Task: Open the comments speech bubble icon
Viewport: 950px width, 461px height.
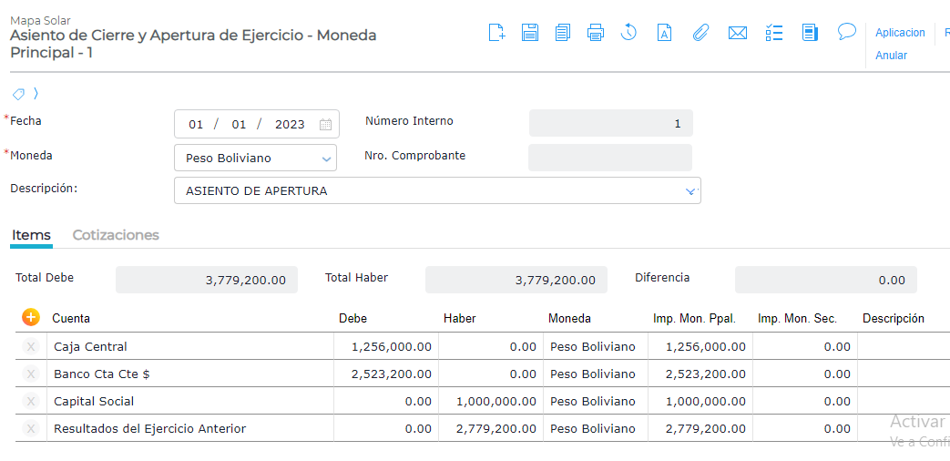Action: tap(847, 32)
